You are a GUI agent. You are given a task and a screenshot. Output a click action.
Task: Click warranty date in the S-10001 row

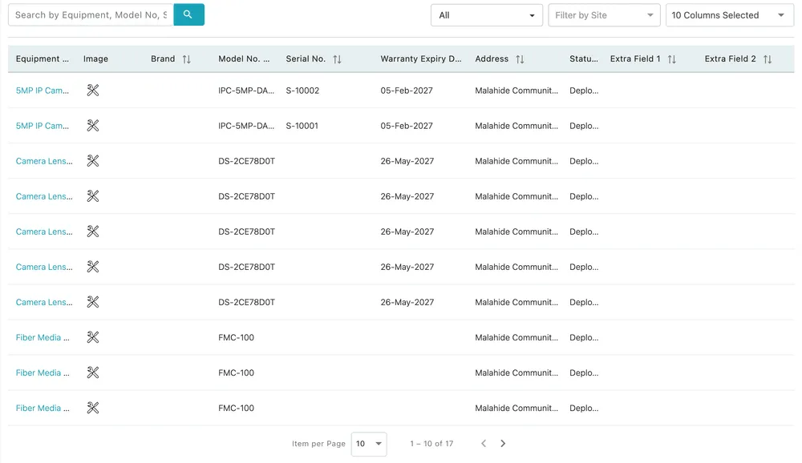407,126
